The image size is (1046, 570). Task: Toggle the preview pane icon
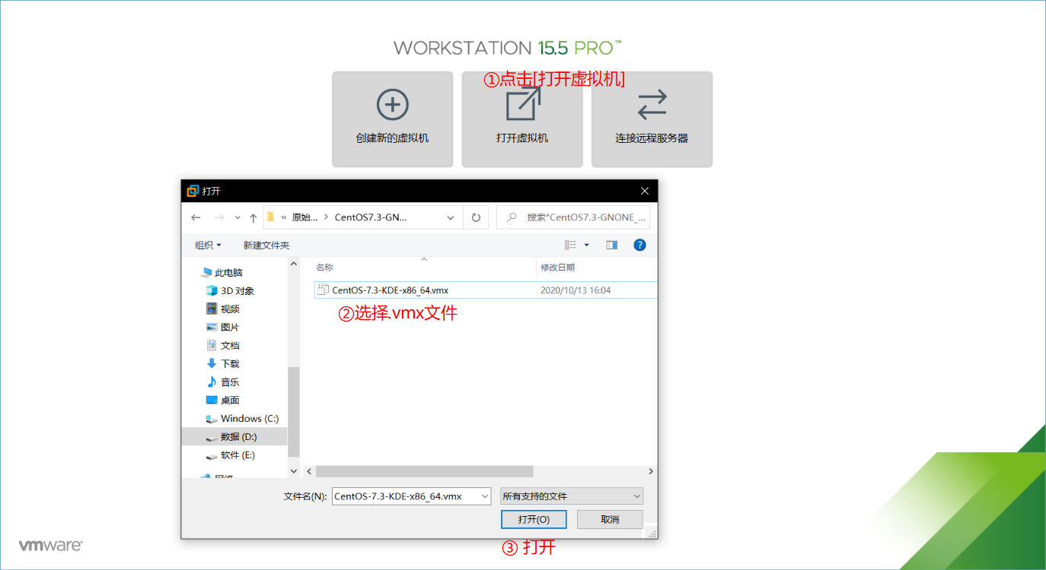point(611,245)
